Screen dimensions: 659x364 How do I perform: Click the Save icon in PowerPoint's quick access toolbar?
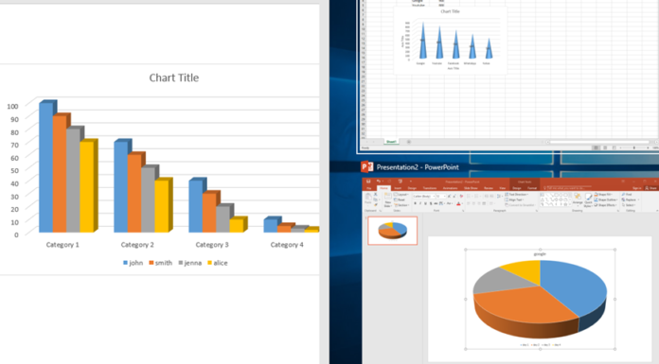coord(368,181)
